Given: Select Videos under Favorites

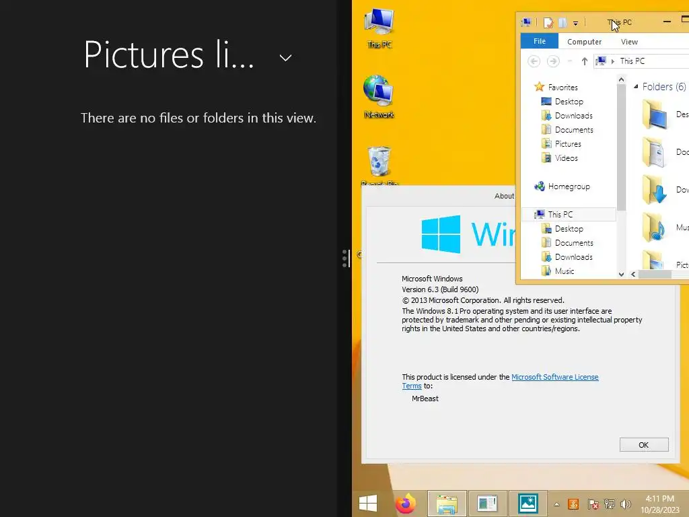Looking at the screenshot, I should coord(559,158).
